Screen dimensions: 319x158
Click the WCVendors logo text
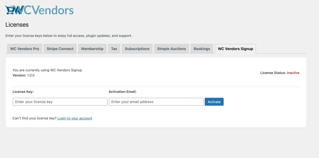44,10
